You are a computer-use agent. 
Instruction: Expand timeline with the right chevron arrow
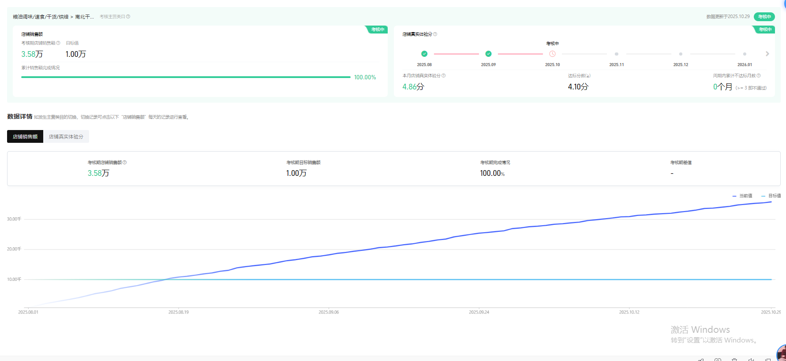tap(767, 54)
